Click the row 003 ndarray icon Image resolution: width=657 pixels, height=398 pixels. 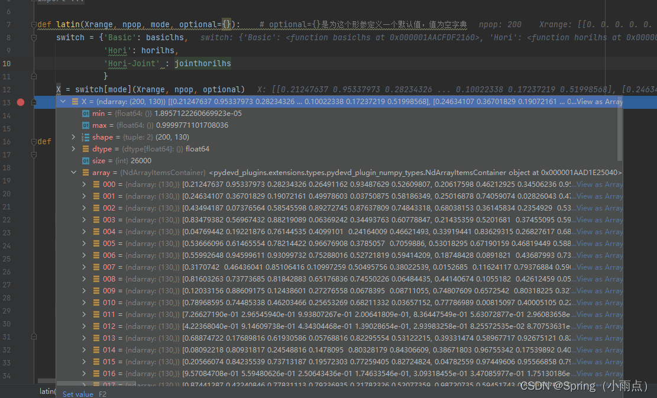pyautogui.click(x=96, y=219)
